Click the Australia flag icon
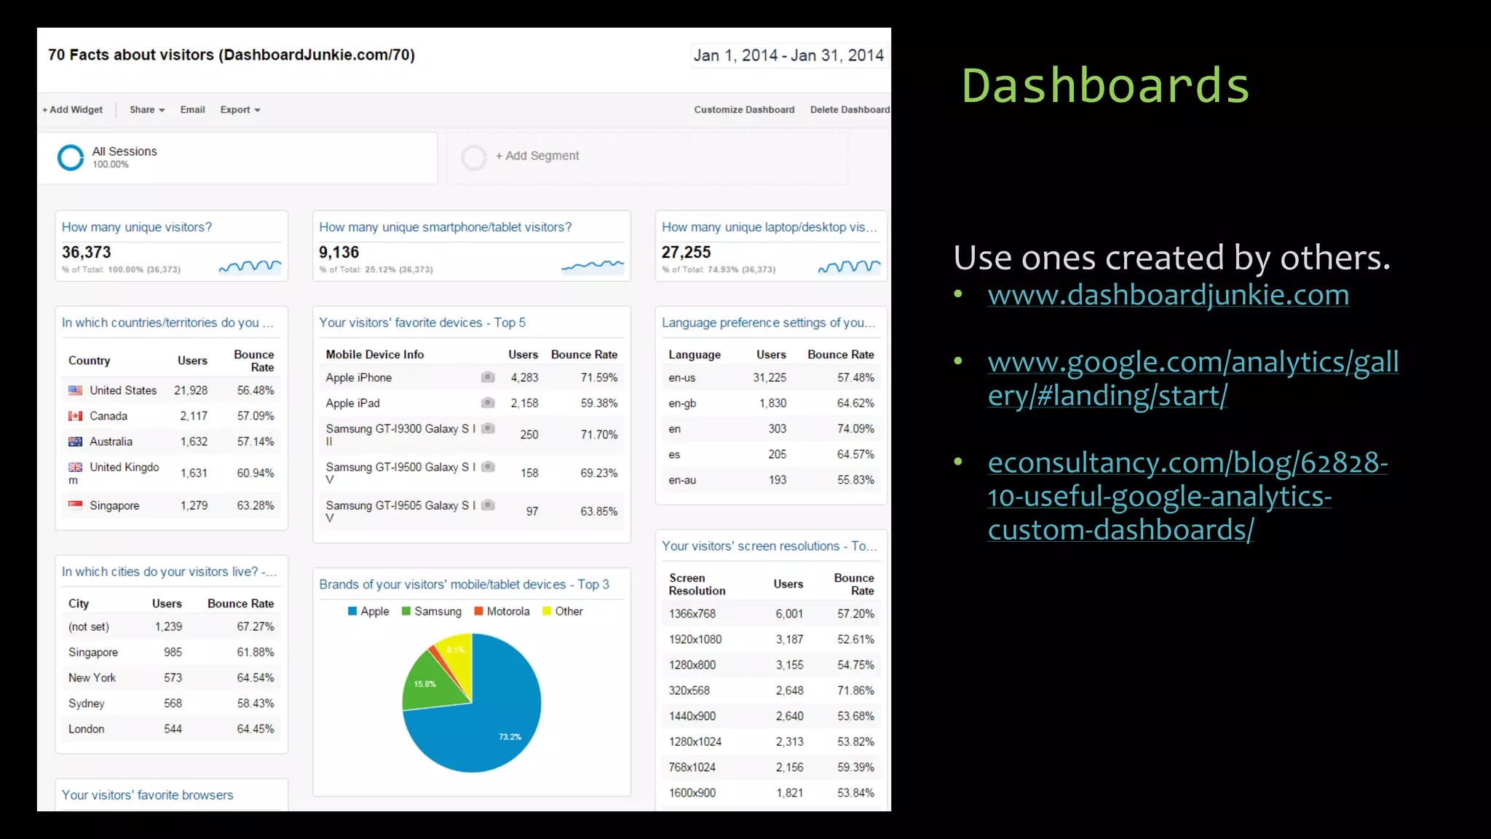 click(75, 441)
